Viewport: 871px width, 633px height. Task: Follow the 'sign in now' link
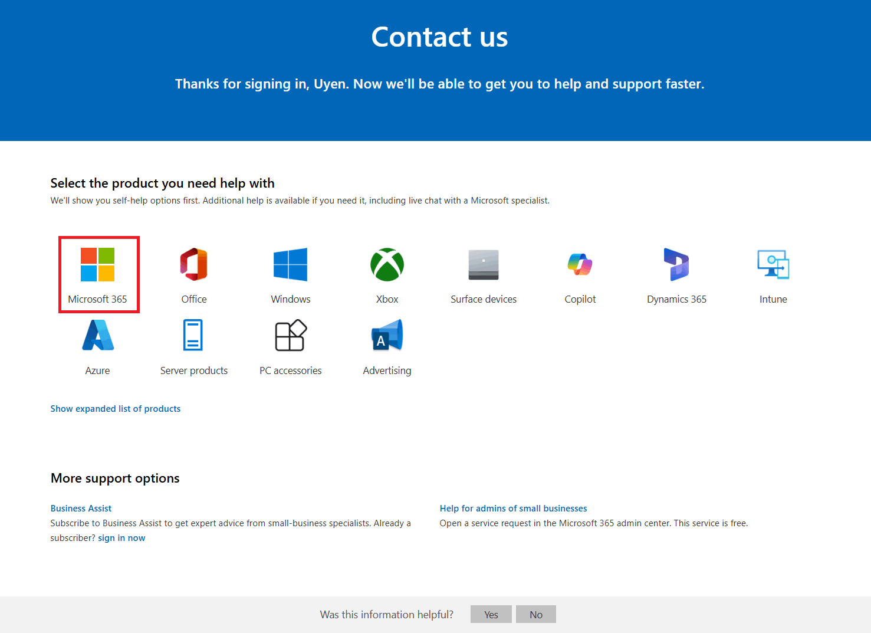(121, 538)
